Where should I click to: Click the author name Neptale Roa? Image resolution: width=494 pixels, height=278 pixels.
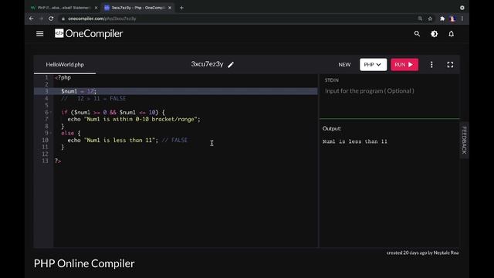coord(446,253)
